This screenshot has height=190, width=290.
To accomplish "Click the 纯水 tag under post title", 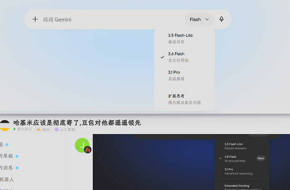I will 43,129.
